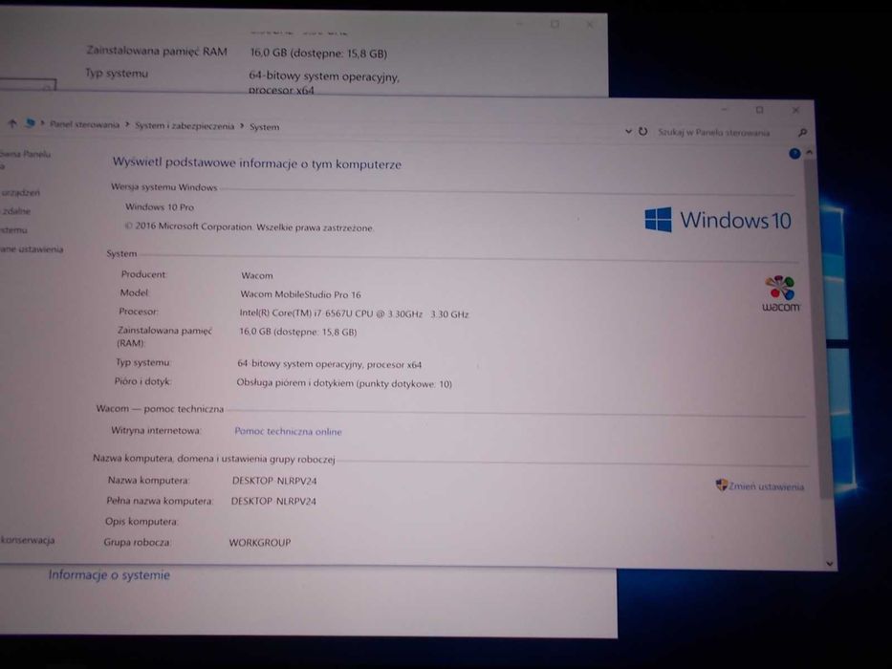Click the 16,0 GB RAM value in System window
The image size is (892, 669).
(297, 332)
